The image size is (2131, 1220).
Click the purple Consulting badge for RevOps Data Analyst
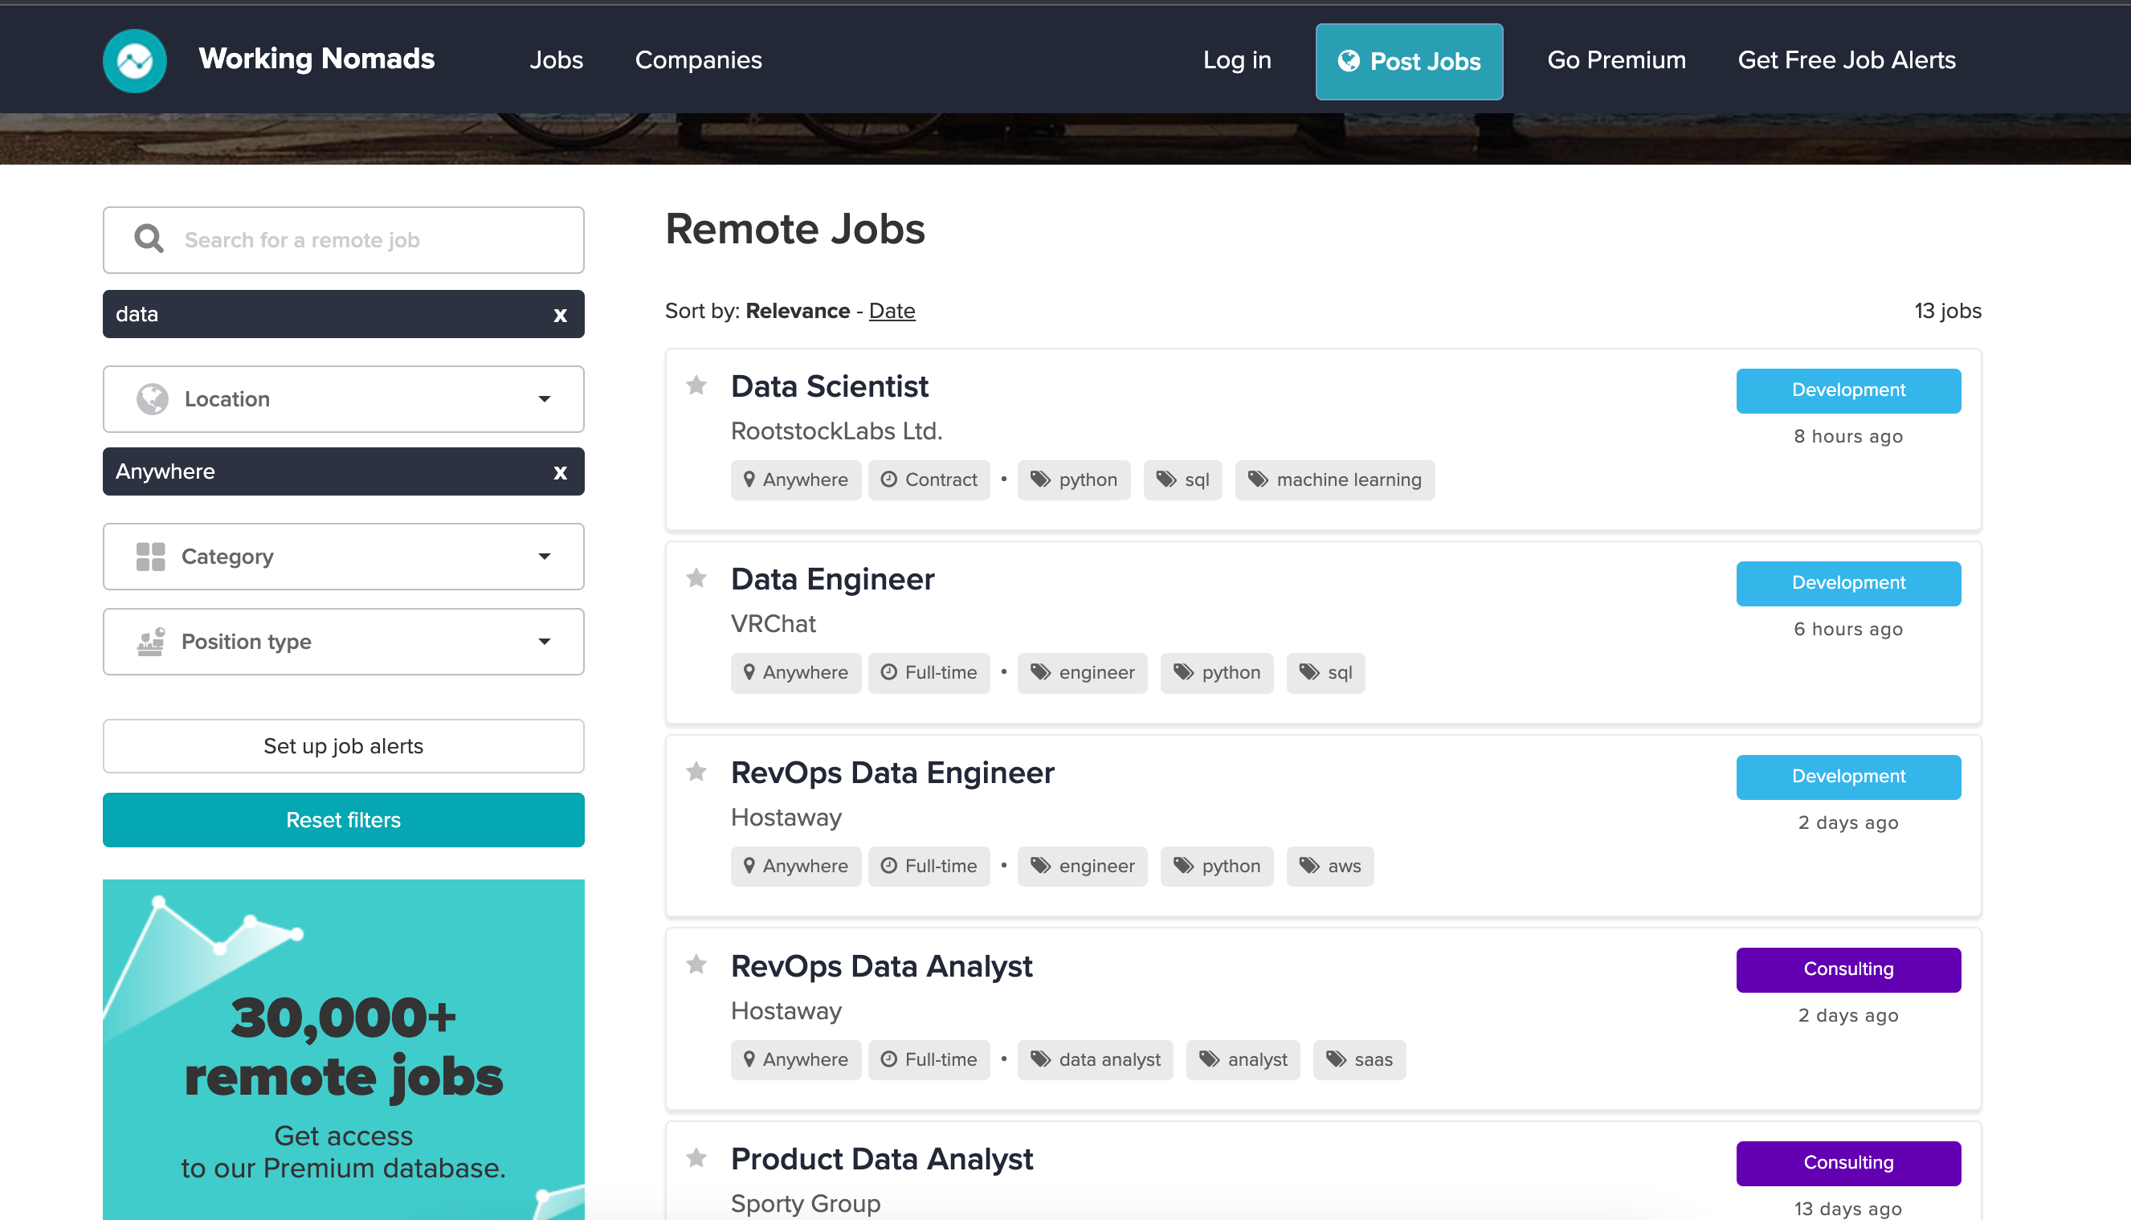click(1847, 969)
